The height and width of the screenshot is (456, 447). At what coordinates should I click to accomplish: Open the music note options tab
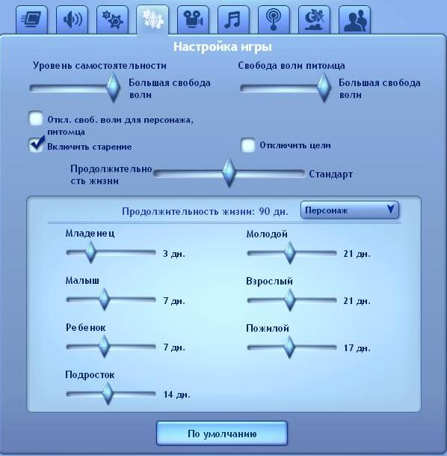[x=233, y=20]
